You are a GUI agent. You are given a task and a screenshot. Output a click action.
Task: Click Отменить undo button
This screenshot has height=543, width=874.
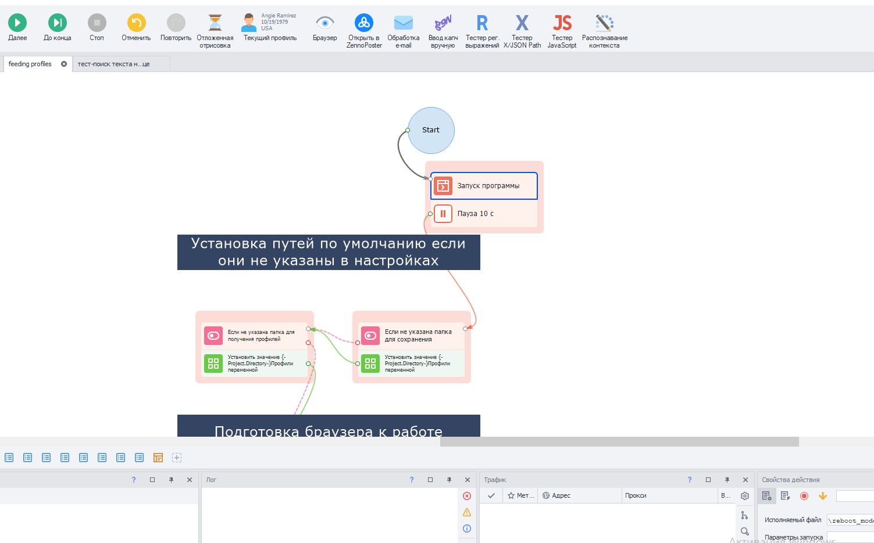(x=136, y=23)
